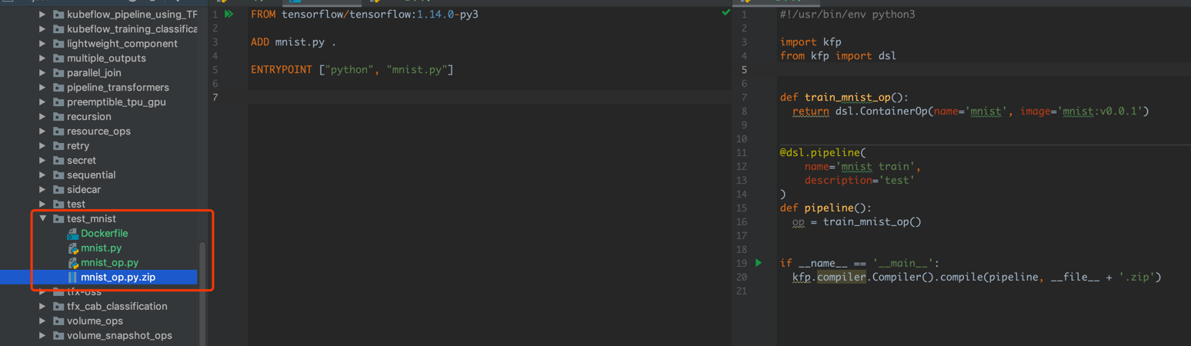This screenshot has height=346, width=1191.
Task: Select the Dockerfile in the project tree
Action: pyautogui.click(x=104, y=233)
